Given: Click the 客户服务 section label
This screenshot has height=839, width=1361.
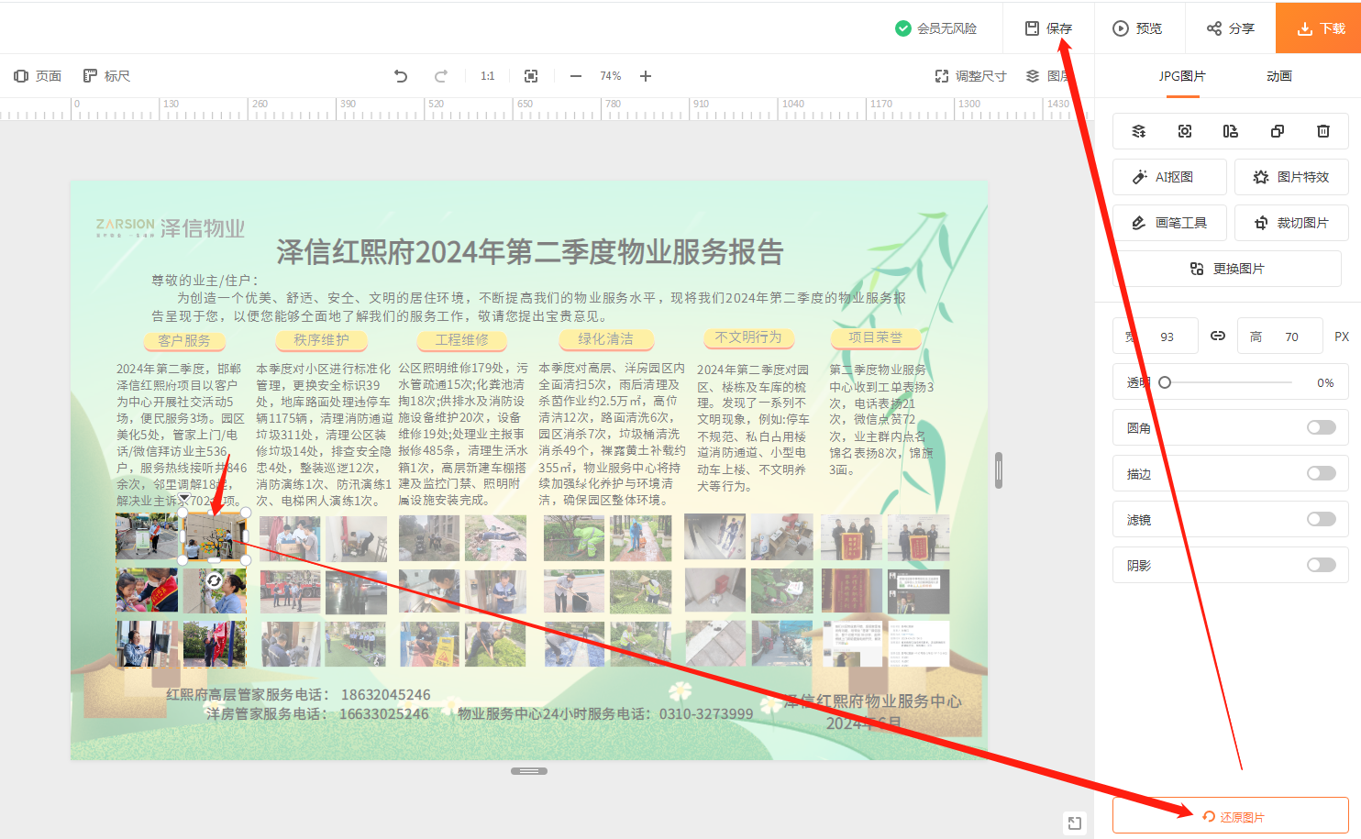Looking at the screenshot, I should coord(184,340).
